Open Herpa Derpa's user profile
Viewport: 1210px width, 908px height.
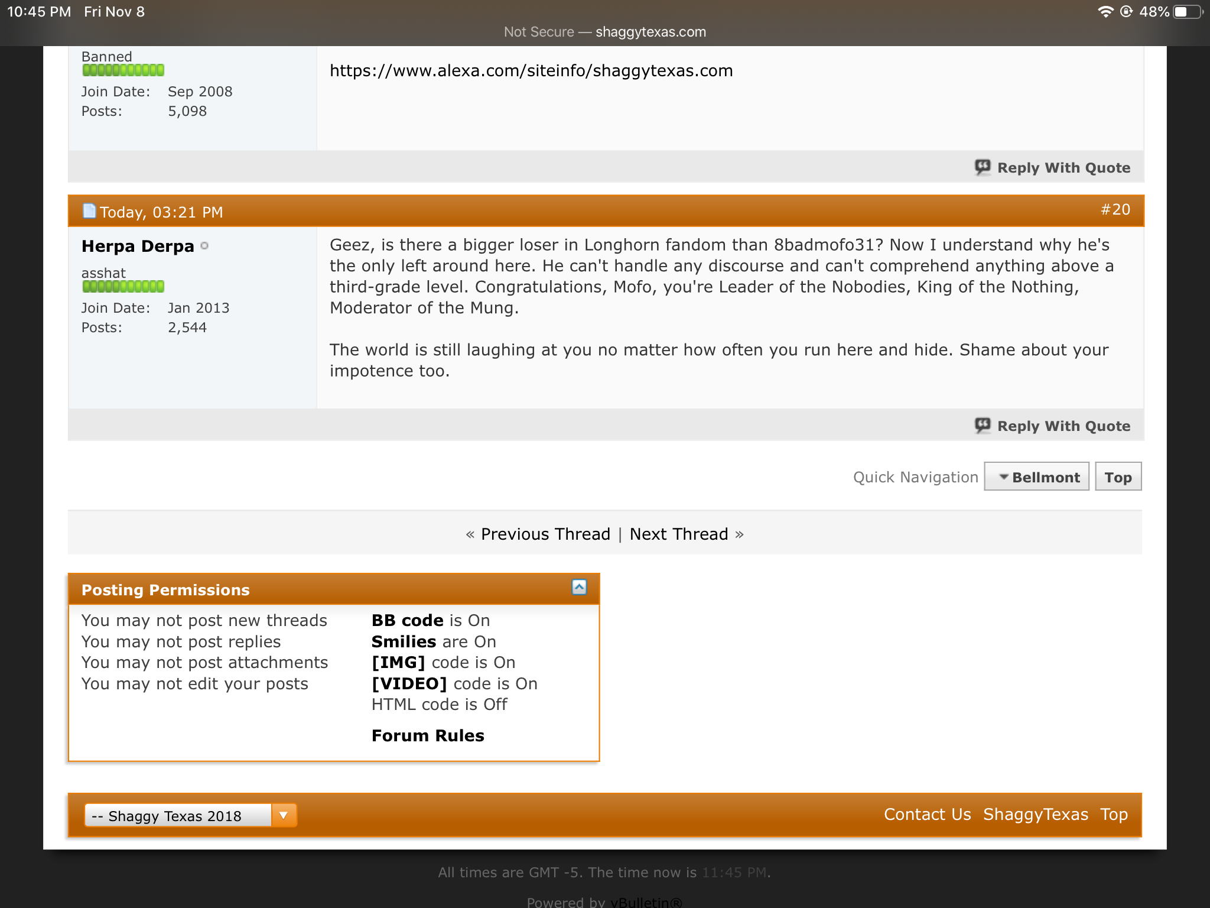[x=138, y=246]
